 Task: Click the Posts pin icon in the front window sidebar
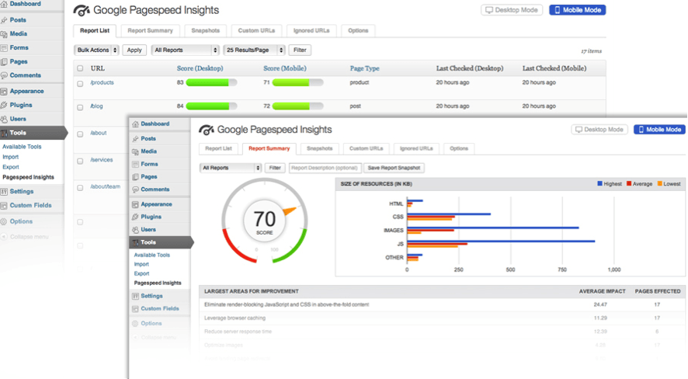(x=135, y=138)
